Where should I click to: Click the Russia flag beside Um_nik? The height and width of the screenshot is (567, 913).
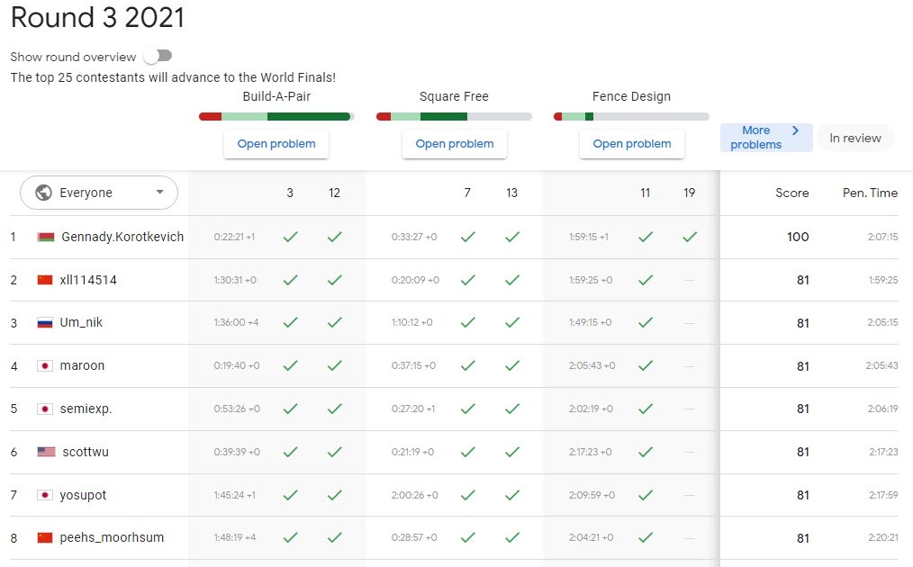click(46, 323)
